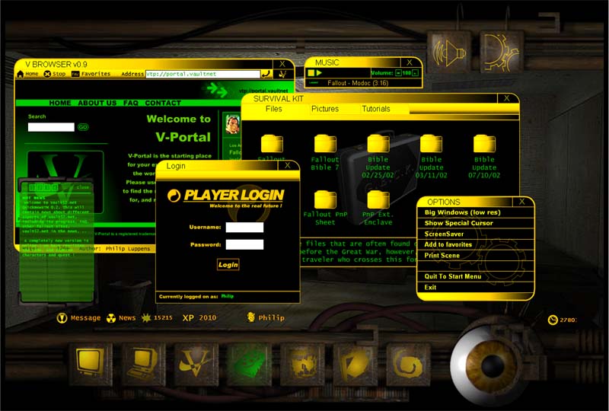
Task: Open the computer terminal dock tile
Action: click(144, 364)
